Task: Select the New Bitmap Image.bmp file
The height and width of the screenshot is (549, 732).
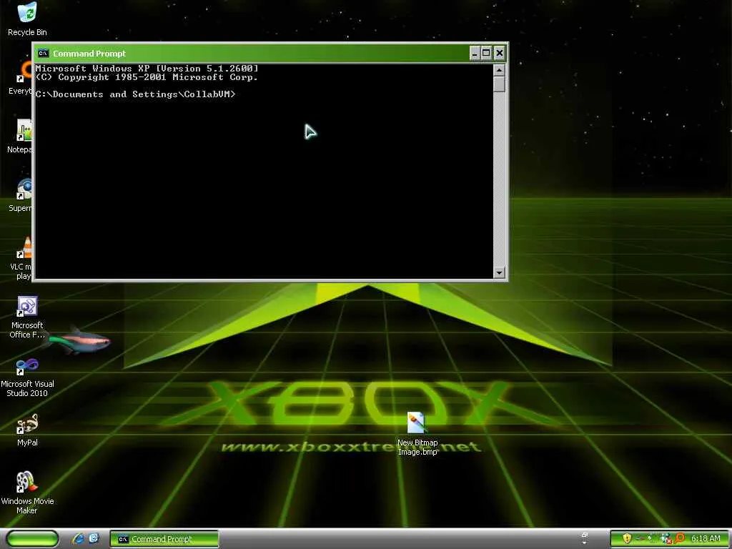Action: click(417, 434)
